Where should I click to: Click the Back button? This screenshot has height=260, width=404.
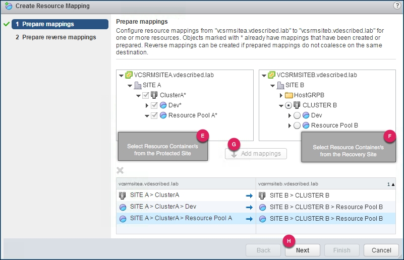(x=263, y=250)
